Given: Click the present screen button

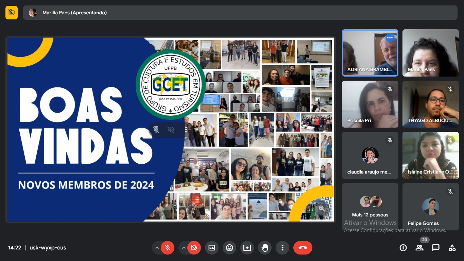Looking at the screenshot, I should pyautogui.click(x=247, y=248).
